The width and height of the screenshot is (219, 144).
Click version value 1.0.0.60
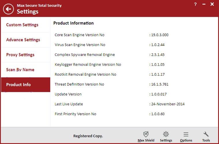click(158, 114)
